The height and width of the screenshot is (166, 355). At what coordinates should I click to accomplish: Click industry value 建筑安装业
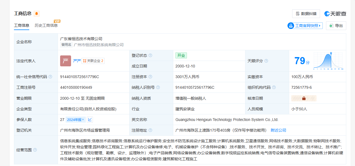(185, 109)
